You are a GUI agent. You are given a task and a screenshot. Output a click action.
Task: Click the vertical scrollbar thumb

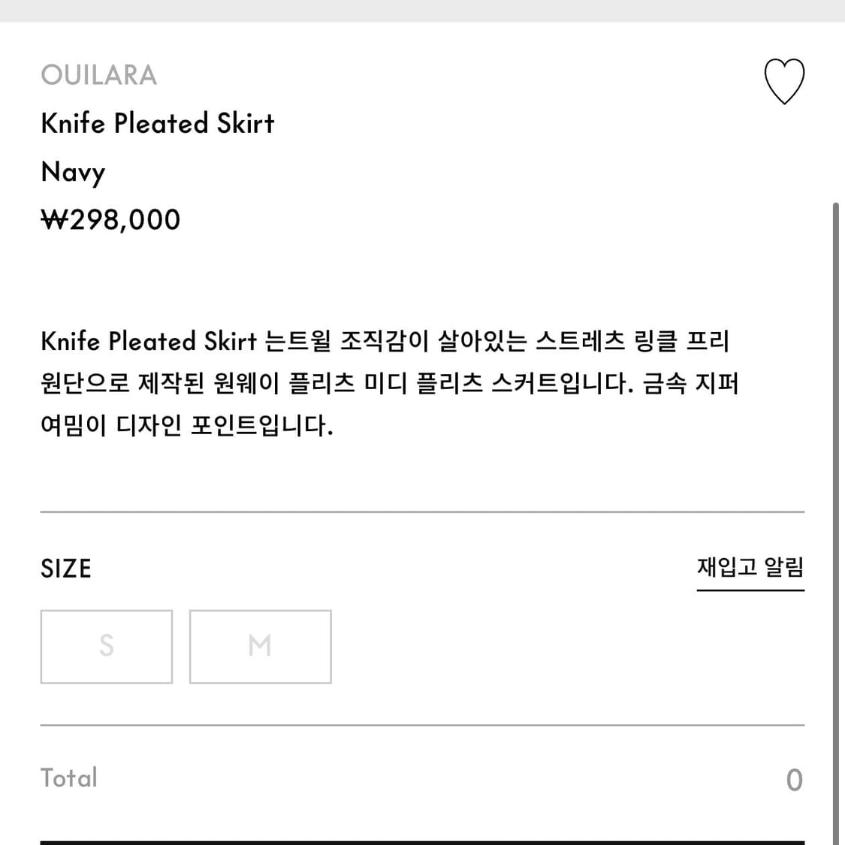click(836, 526)
